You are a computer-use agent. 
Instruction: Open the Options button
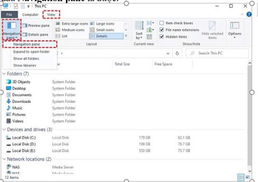(x=235, y=30)
